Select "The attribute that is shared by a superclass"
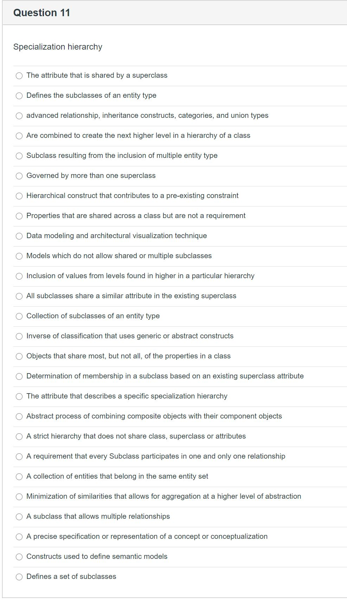The width and height of the screenshot is (347, 600). [x=19, y=75]
